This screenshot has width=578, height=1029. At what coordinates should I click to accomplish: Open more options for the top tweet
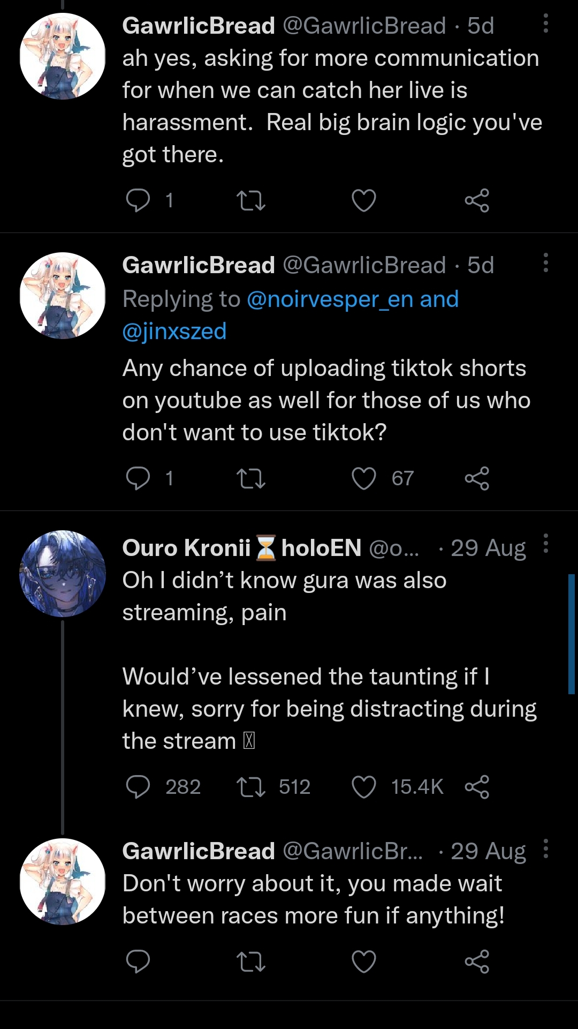[x=545, y=24]
